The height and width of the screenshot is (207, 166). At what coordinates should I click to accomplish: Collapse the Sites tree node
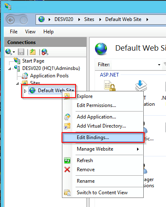(x=17, y=84)
